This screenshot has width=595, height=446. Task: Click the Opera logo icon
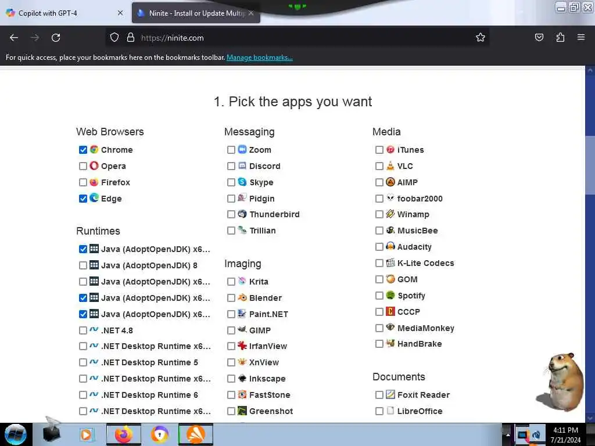[x=94, y=166]
